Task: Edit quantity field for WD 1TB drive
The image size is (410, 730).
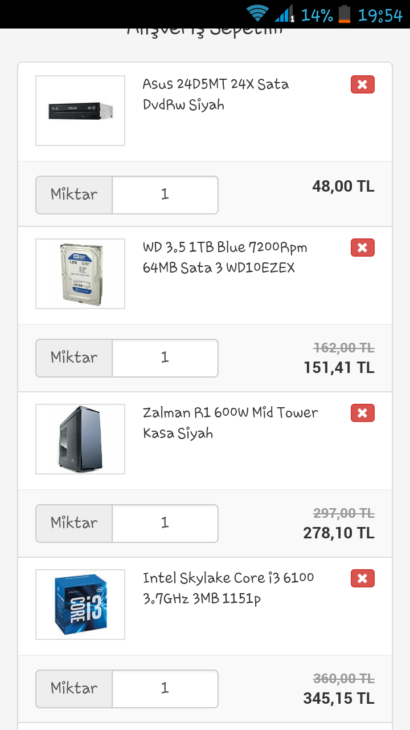Action: tap(165, 358)
